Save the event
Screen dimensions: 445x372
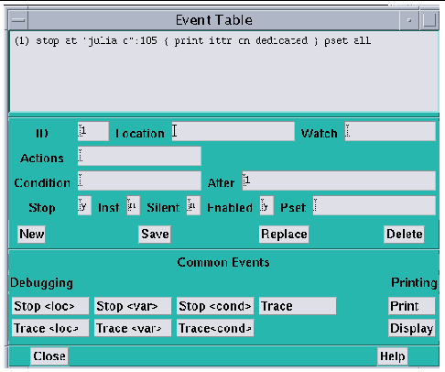[155, 235]
